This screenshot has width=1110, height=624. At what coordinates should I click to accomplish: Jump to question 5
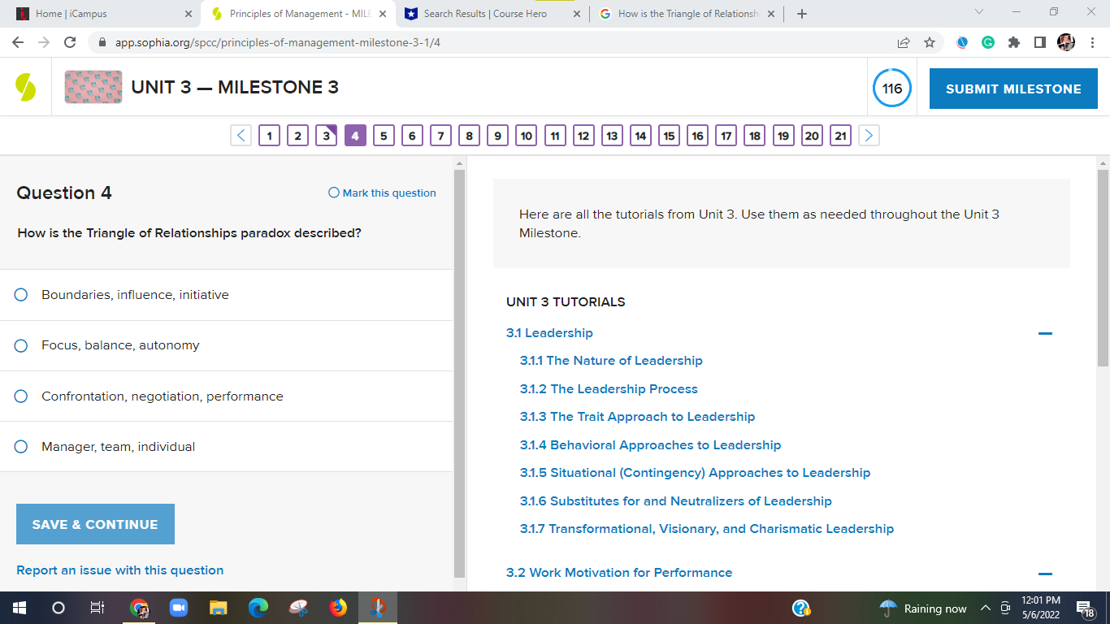(x=384, y=136)
